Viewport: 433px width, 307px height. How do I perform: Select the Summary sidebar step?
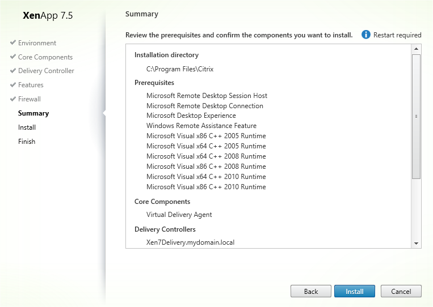(x=33, y=113)
